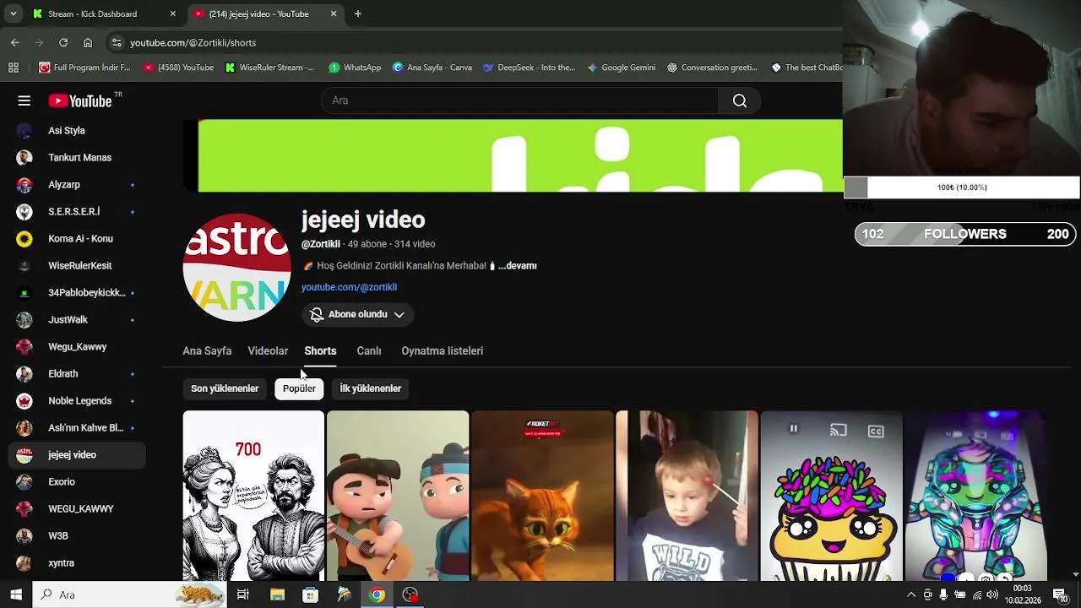Open Task View on taskbar
This screenshot has width=1081, height=608.
pos(242,594)
